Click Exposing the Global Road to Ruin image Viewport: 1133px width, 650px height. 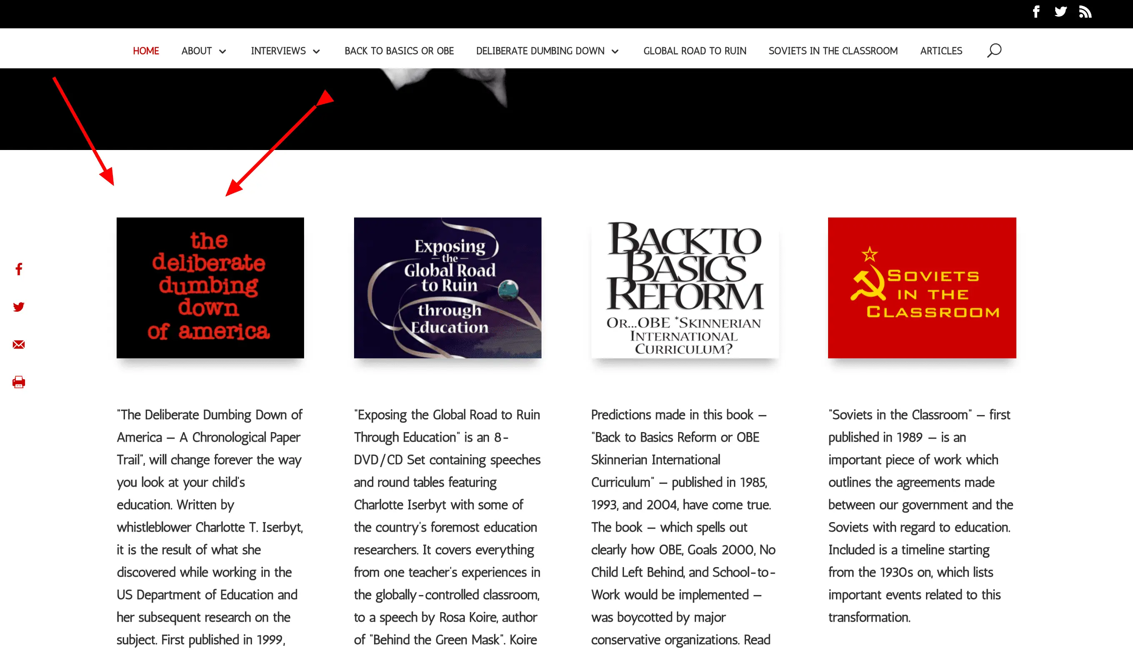click(448, 288)
